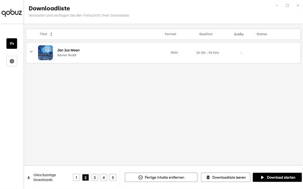Click the Qobuz logo

tap(11, 13)
